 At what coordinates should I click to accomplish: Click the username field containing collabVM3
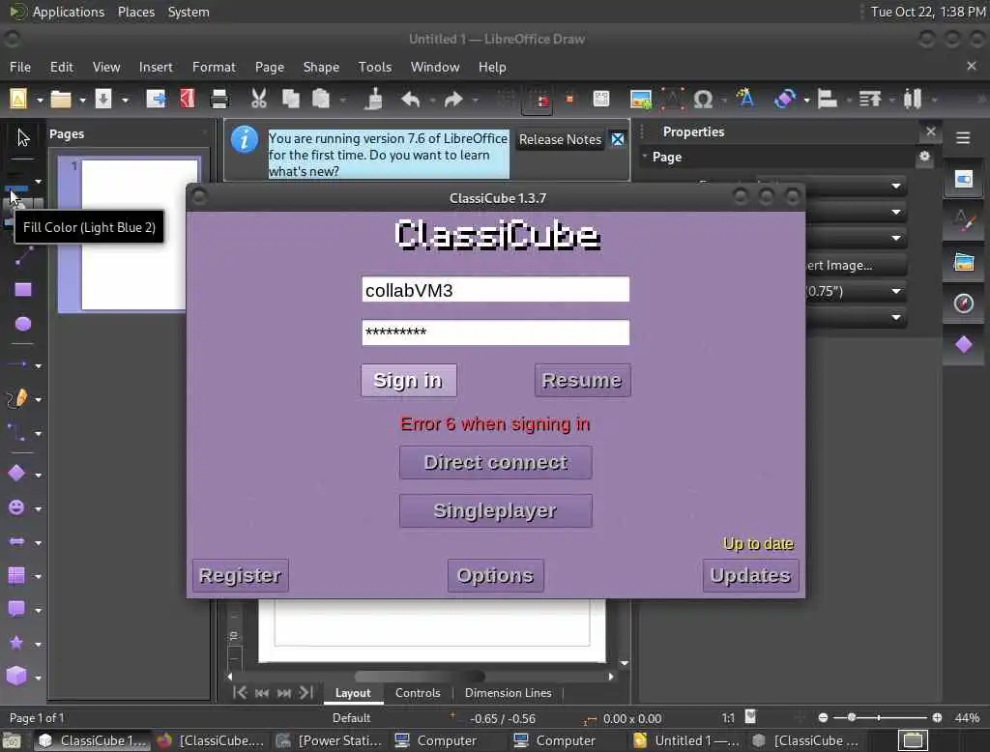pyautogui.click(x=496, y=290)
